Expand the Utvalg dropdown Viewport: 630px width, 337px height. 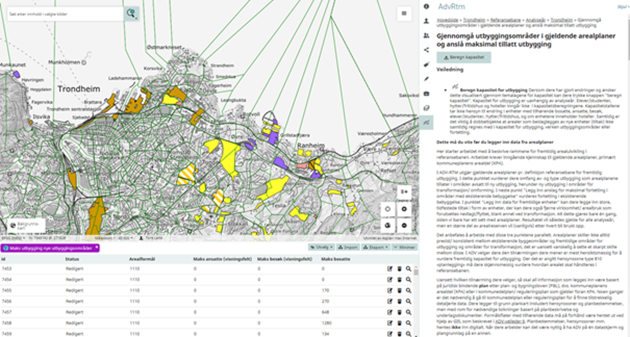[322, 247]
